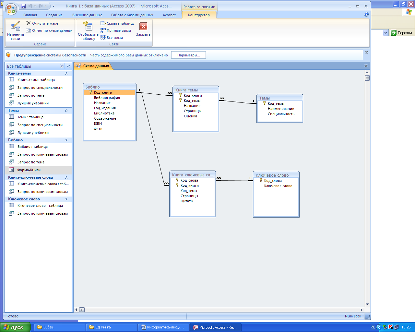Open БД Книга taskbar folder
This screenshot has height=332, width=415.
pyautogui.click(x=112, y=327)
